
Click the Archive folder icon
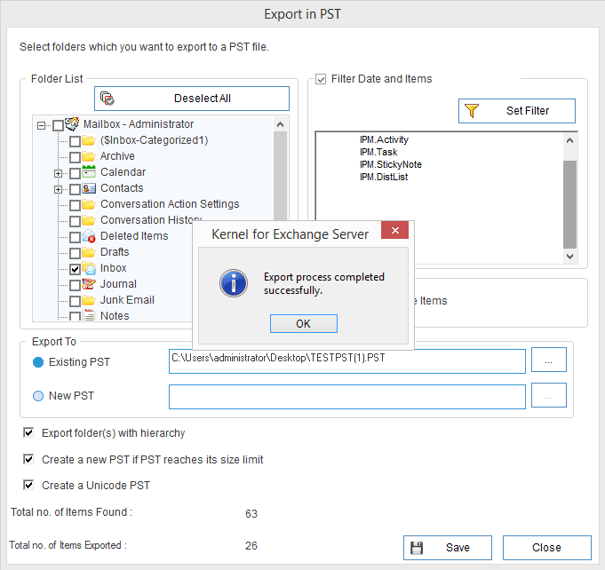coord(89,156)
